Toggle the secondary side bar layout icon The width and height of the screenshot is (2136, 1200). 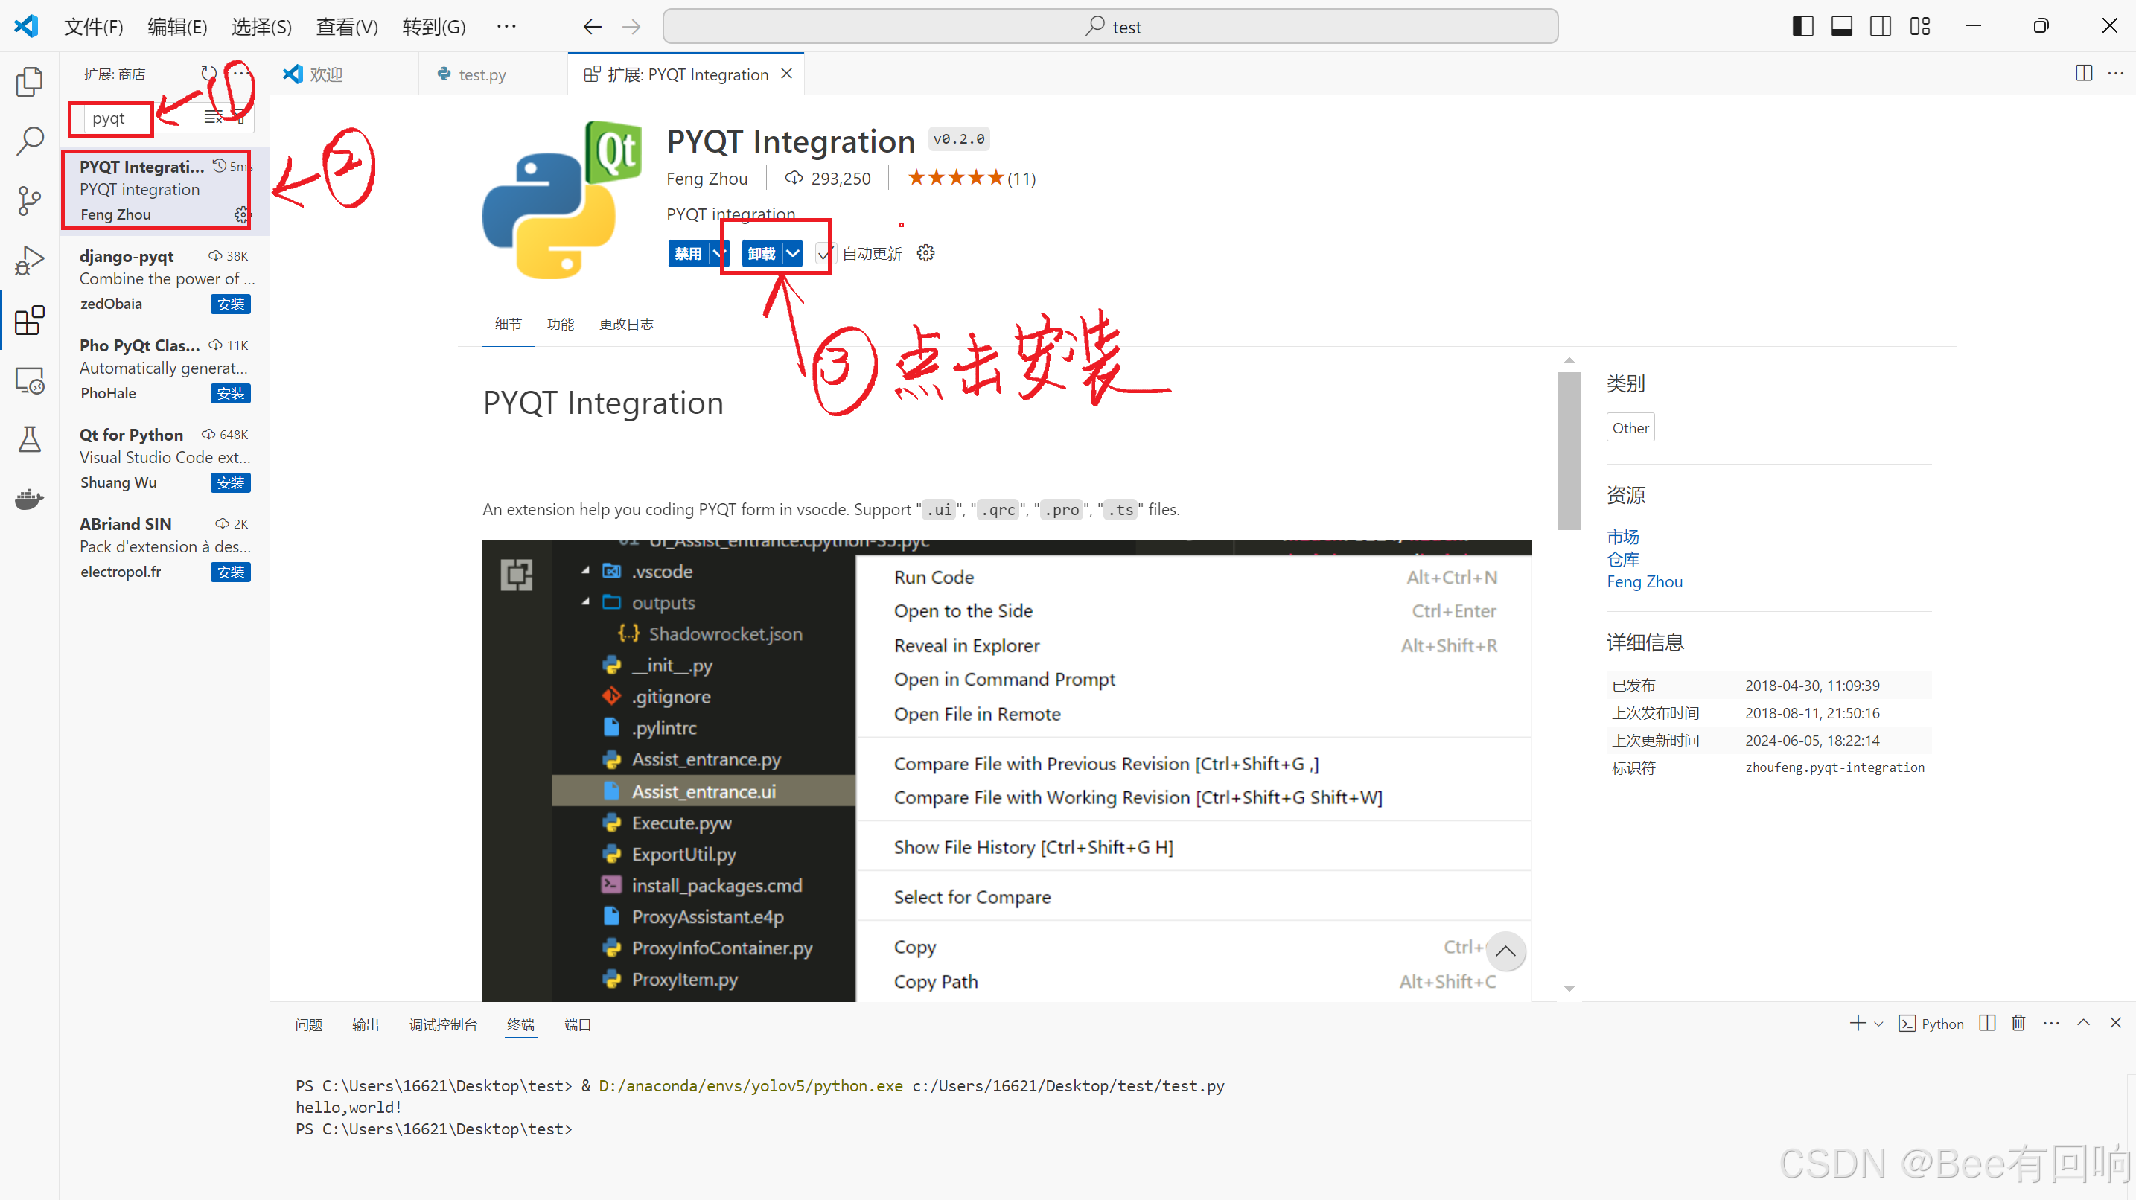[1881, 27]
